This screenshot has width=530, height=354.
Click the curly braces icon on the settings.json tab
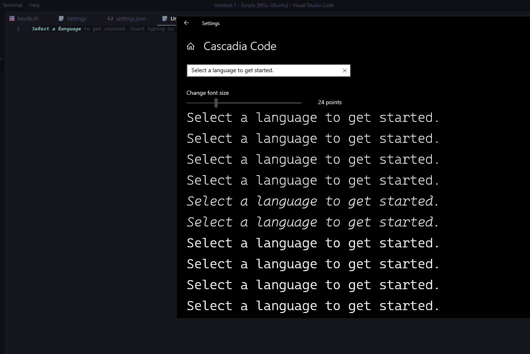[110, 18]
